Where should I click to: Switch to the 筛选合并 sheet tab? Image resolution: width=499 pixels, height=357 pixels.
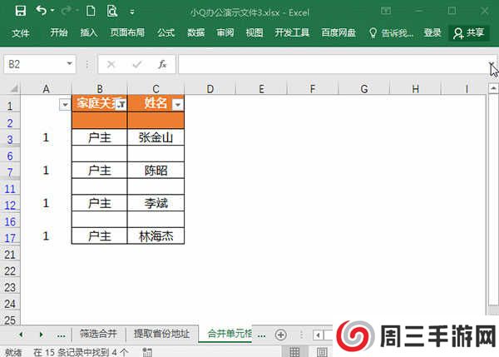pos(99,334)
